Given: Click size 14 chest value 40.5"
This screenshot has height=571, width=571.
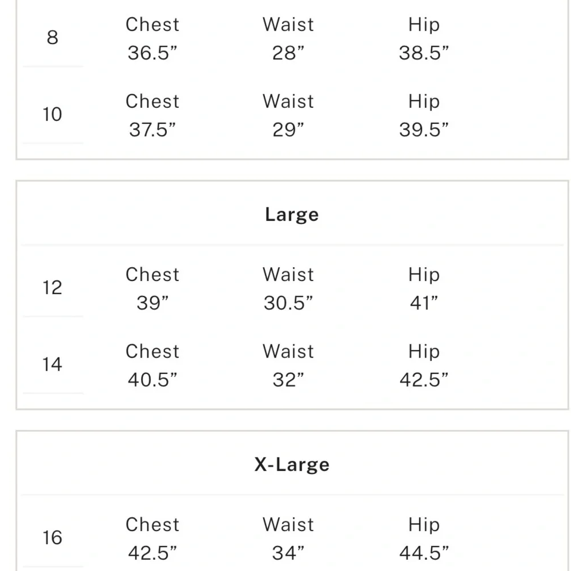Looking at the screenshot, I should (x=152, y=380).
